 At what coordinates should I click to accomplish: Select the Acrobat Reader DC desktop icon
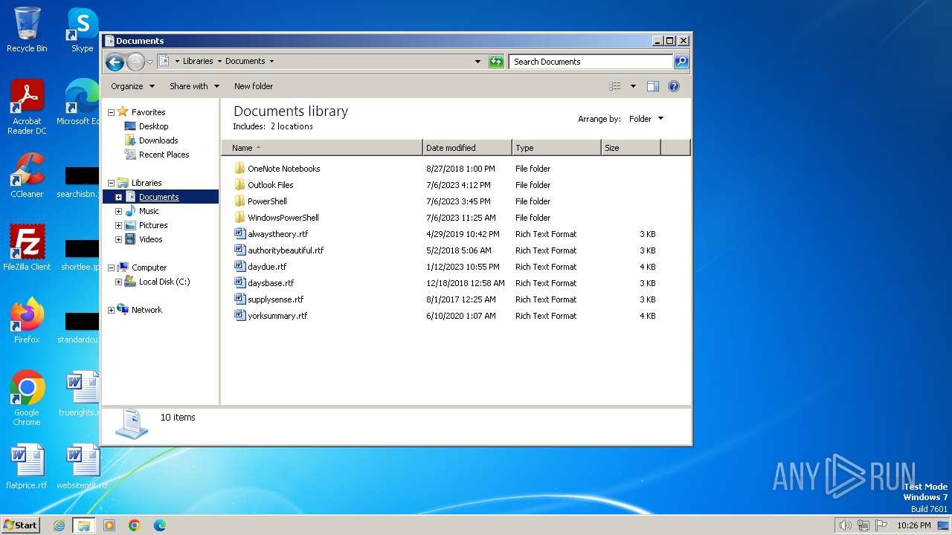point(27,107)
